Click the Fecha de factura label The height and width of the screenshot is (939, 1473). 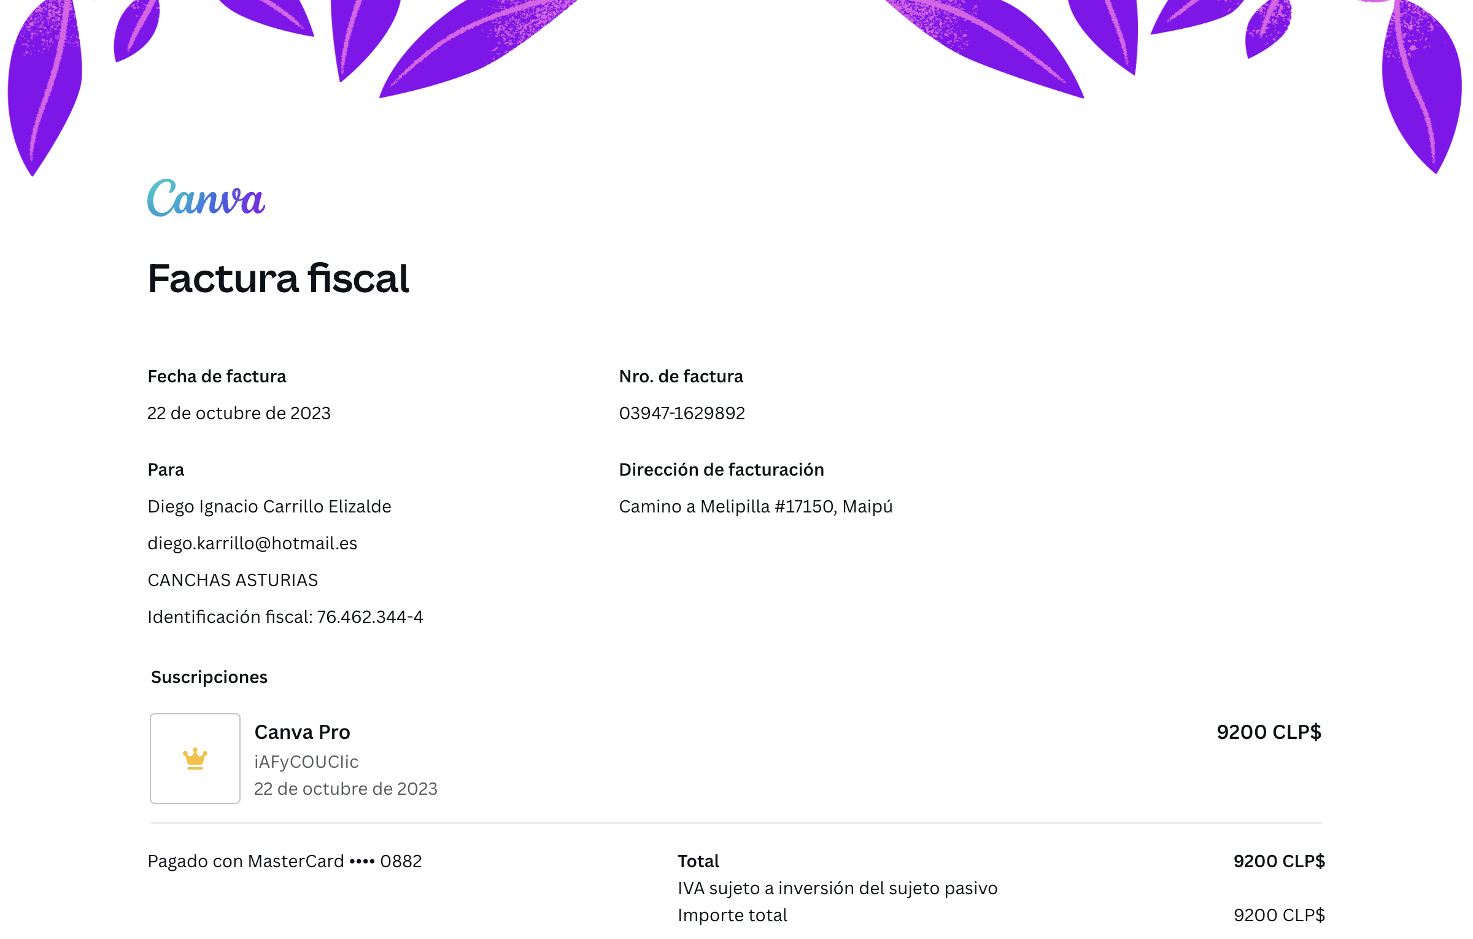[217, 376]
